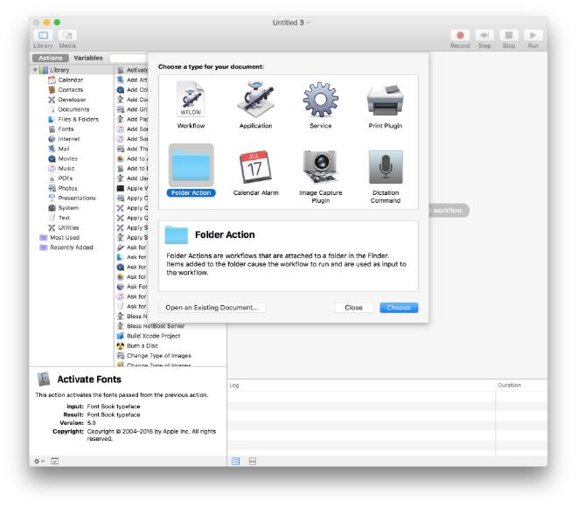Select Movies category in Library
The width and height of the screenshot is (577, 508).
[x=67, y=158]
